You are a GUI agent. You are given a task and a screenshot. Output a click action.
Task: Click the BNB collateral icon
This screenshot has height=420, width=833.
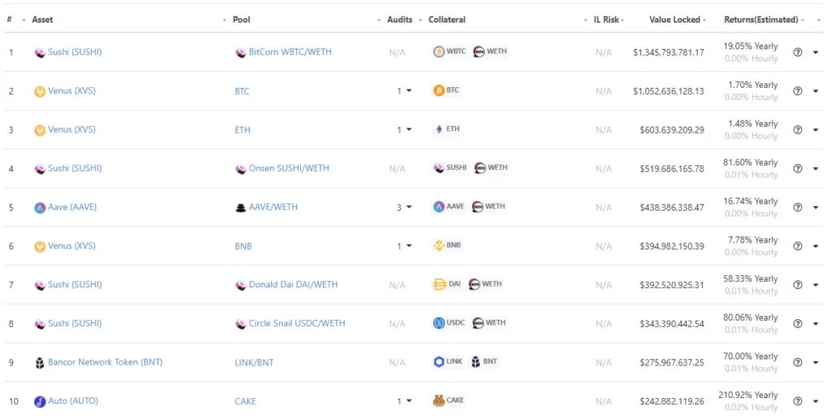[439, 245]
